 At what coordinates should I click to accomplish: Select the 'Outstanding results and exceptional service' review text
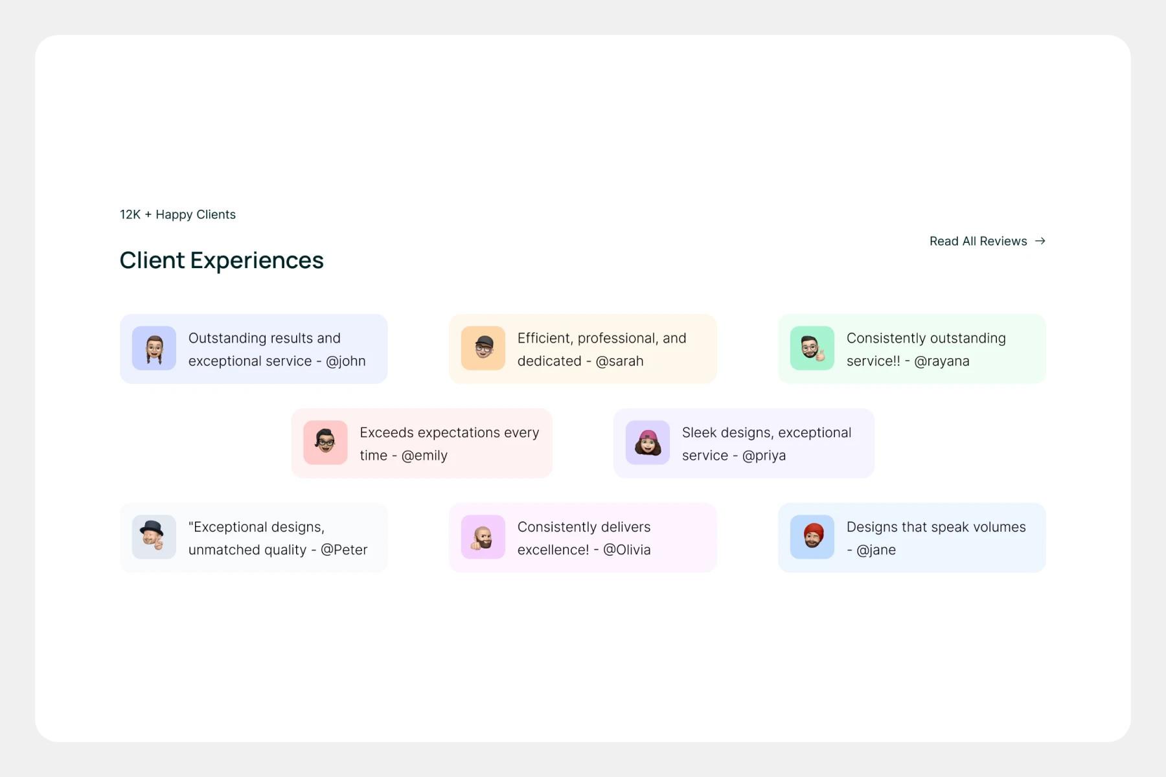(277, 350)
